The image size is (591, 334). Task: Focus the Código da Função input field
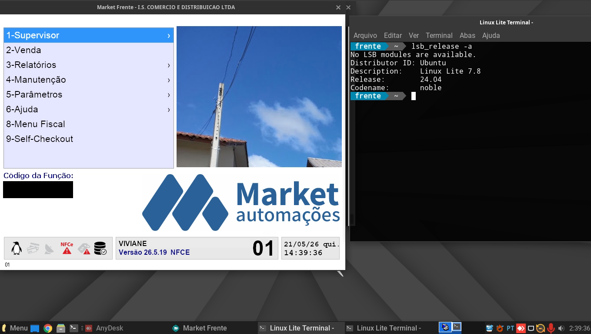tap(38, 190)
